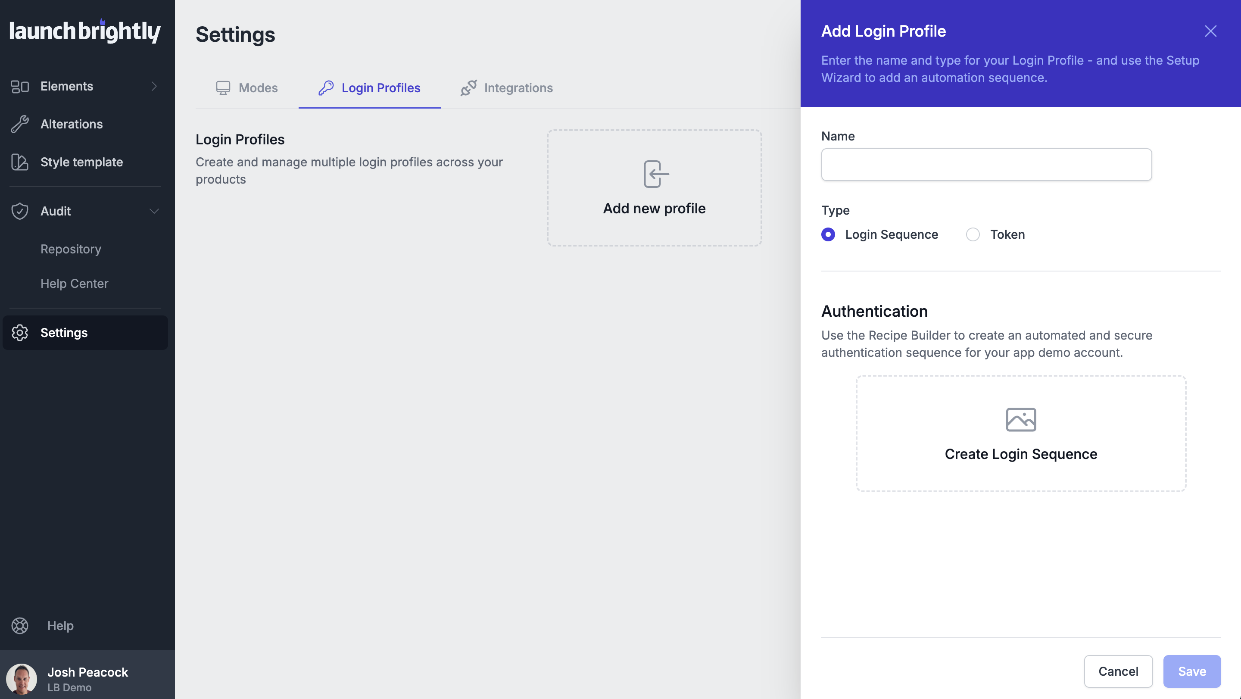Click the login arrow icon in Add new profile
The height and width of the screenshot is (699, 1241).
pos(656,174)
